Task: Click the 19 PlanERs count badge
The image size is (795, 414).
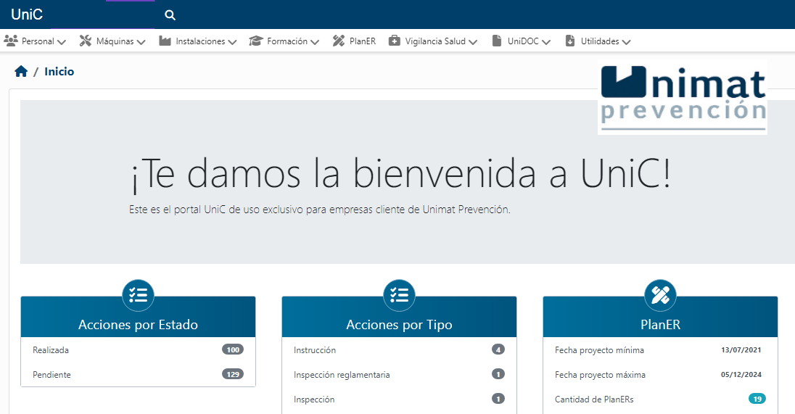Action: [x=757, y=399]
